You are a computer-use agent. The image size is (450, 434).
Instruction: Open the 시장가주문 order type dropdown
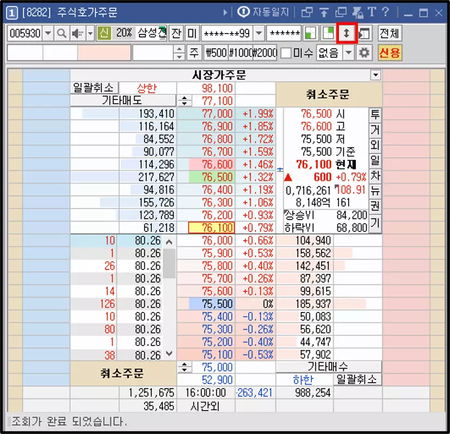375,75
